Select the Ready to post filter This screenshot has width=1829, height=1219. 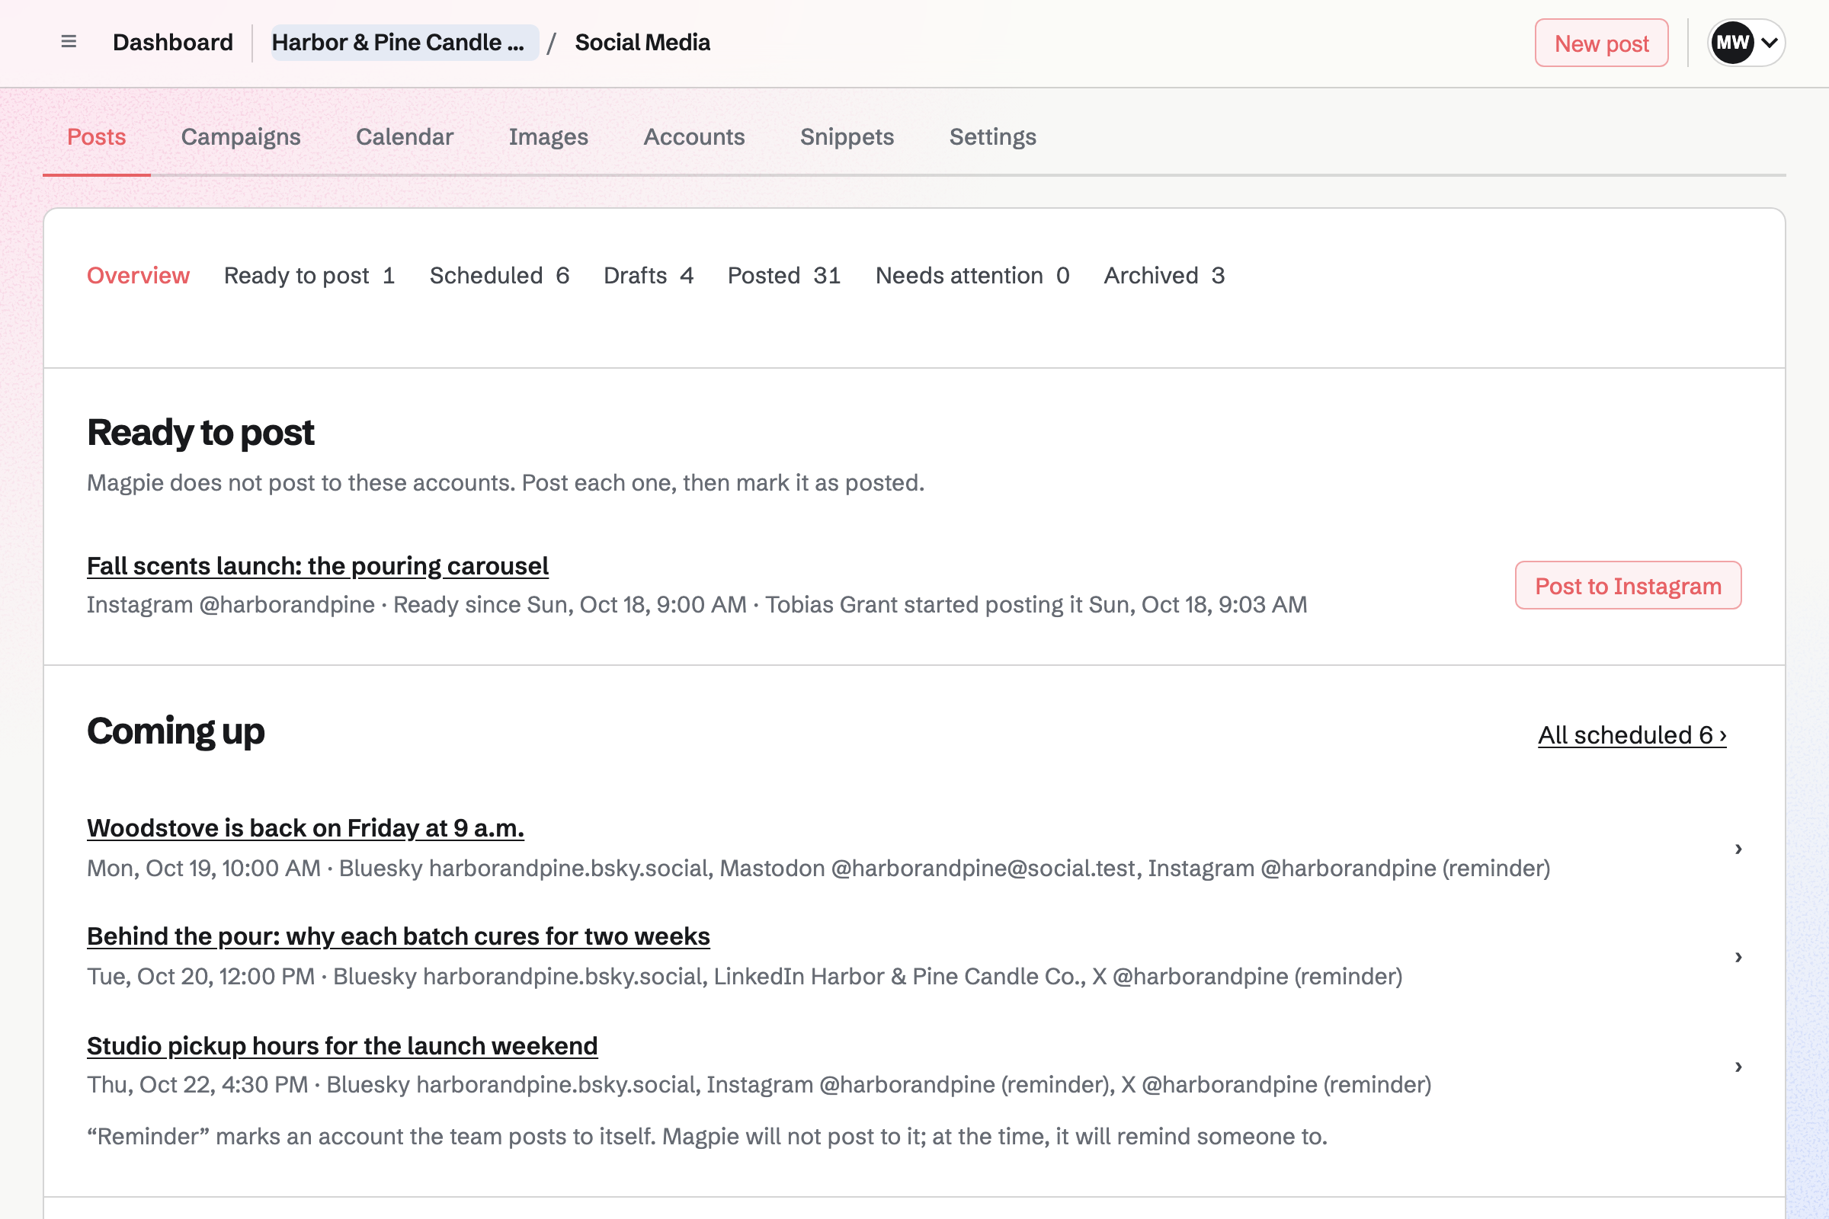coord(309,275)
